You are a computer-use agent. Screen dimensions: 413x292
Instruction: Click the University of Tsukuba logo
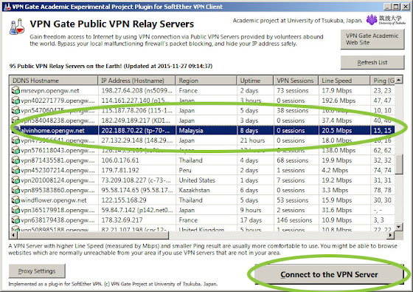coord(386,20)
